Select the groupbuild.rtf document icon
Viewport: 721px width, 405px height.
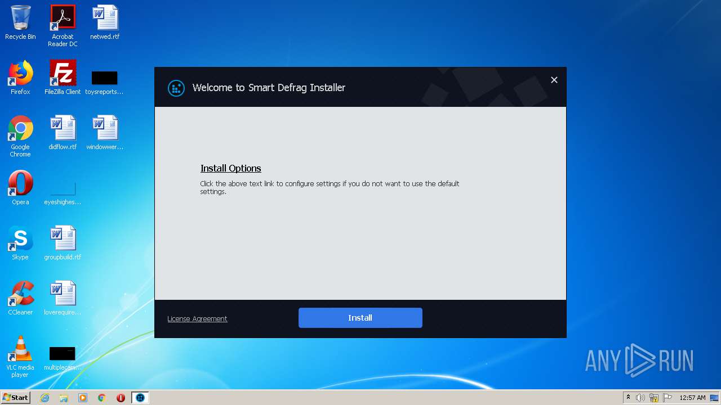[x=63, y=243]
